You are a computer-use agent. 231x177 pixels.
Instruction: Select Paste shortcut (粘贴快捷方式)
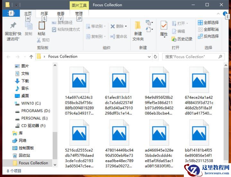(x=66, y=29)
